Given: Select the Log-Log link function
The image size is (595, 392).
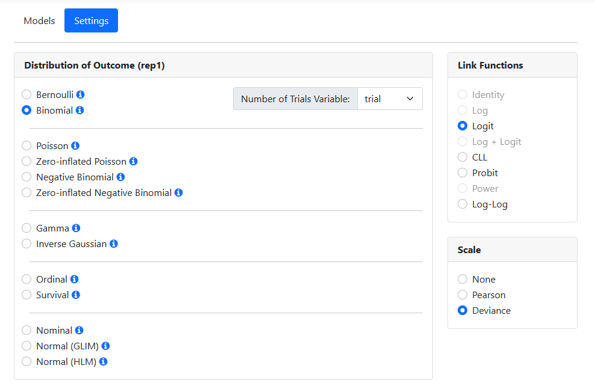Looking at the screenshot, I should 463,204.
